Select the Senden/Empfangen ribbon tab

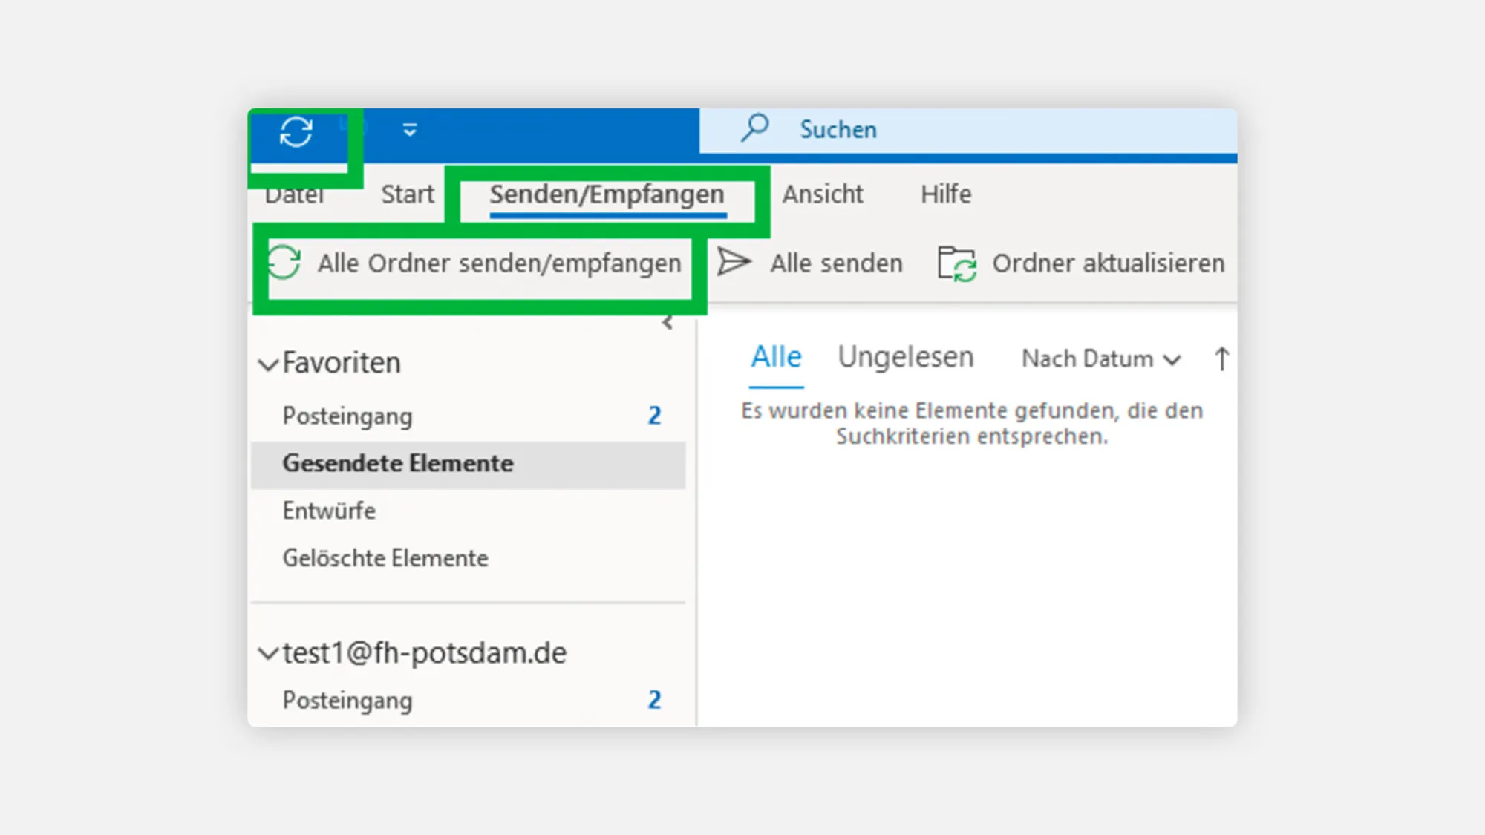(607, 195)
